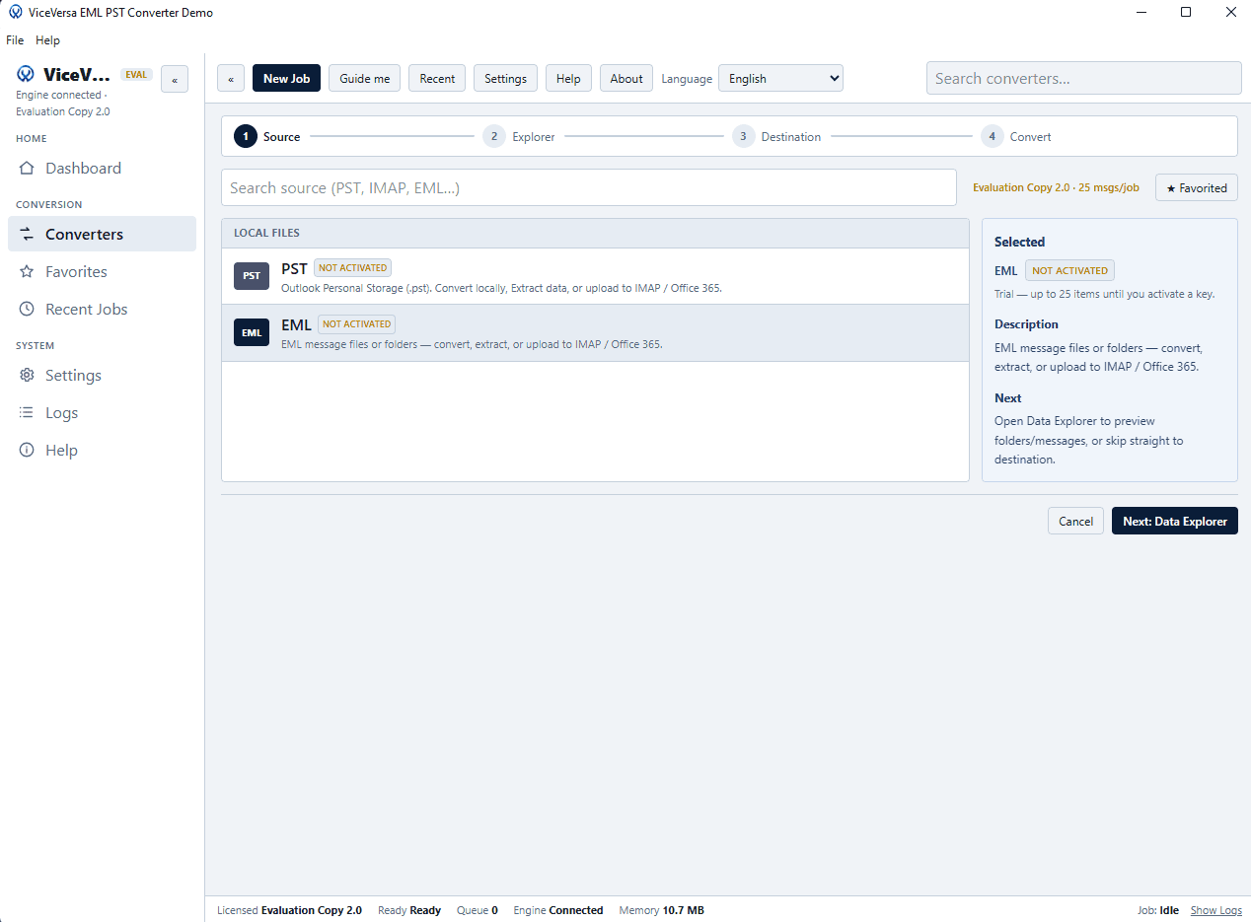Open the Help menu in the menu bar
The image size is (1251, 922).
[x=47, y=40]
